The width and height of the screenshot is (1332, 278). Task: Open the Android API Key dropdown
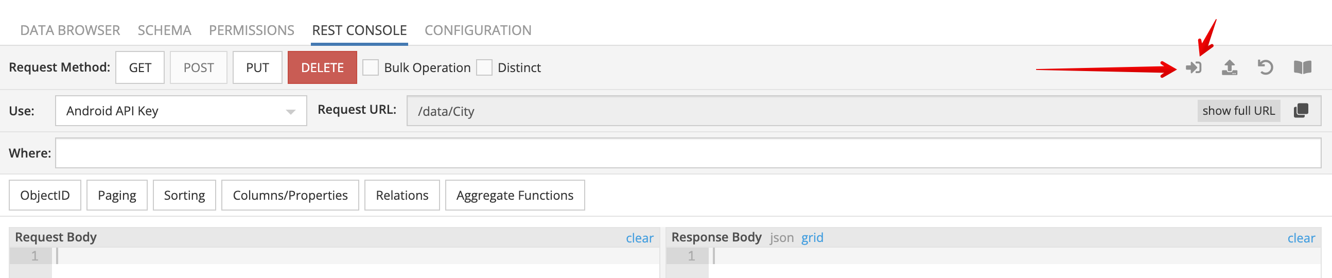(x=181, y=111)
